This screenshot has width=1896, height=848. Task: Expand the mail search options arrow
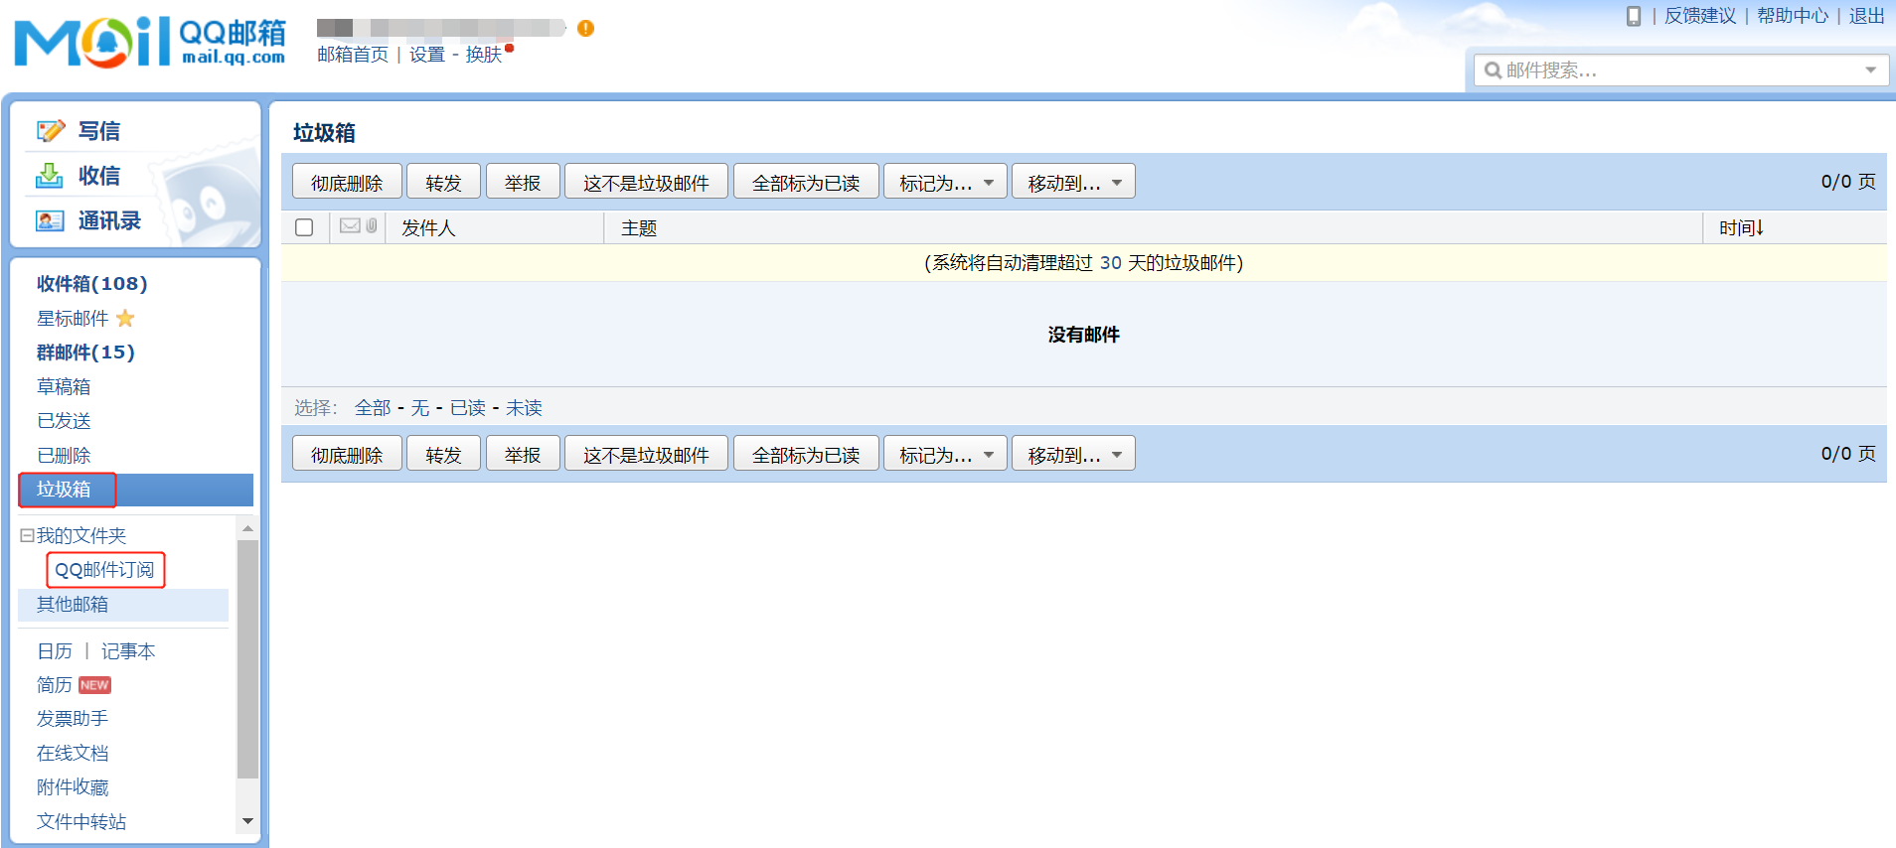coord(1870,71)
